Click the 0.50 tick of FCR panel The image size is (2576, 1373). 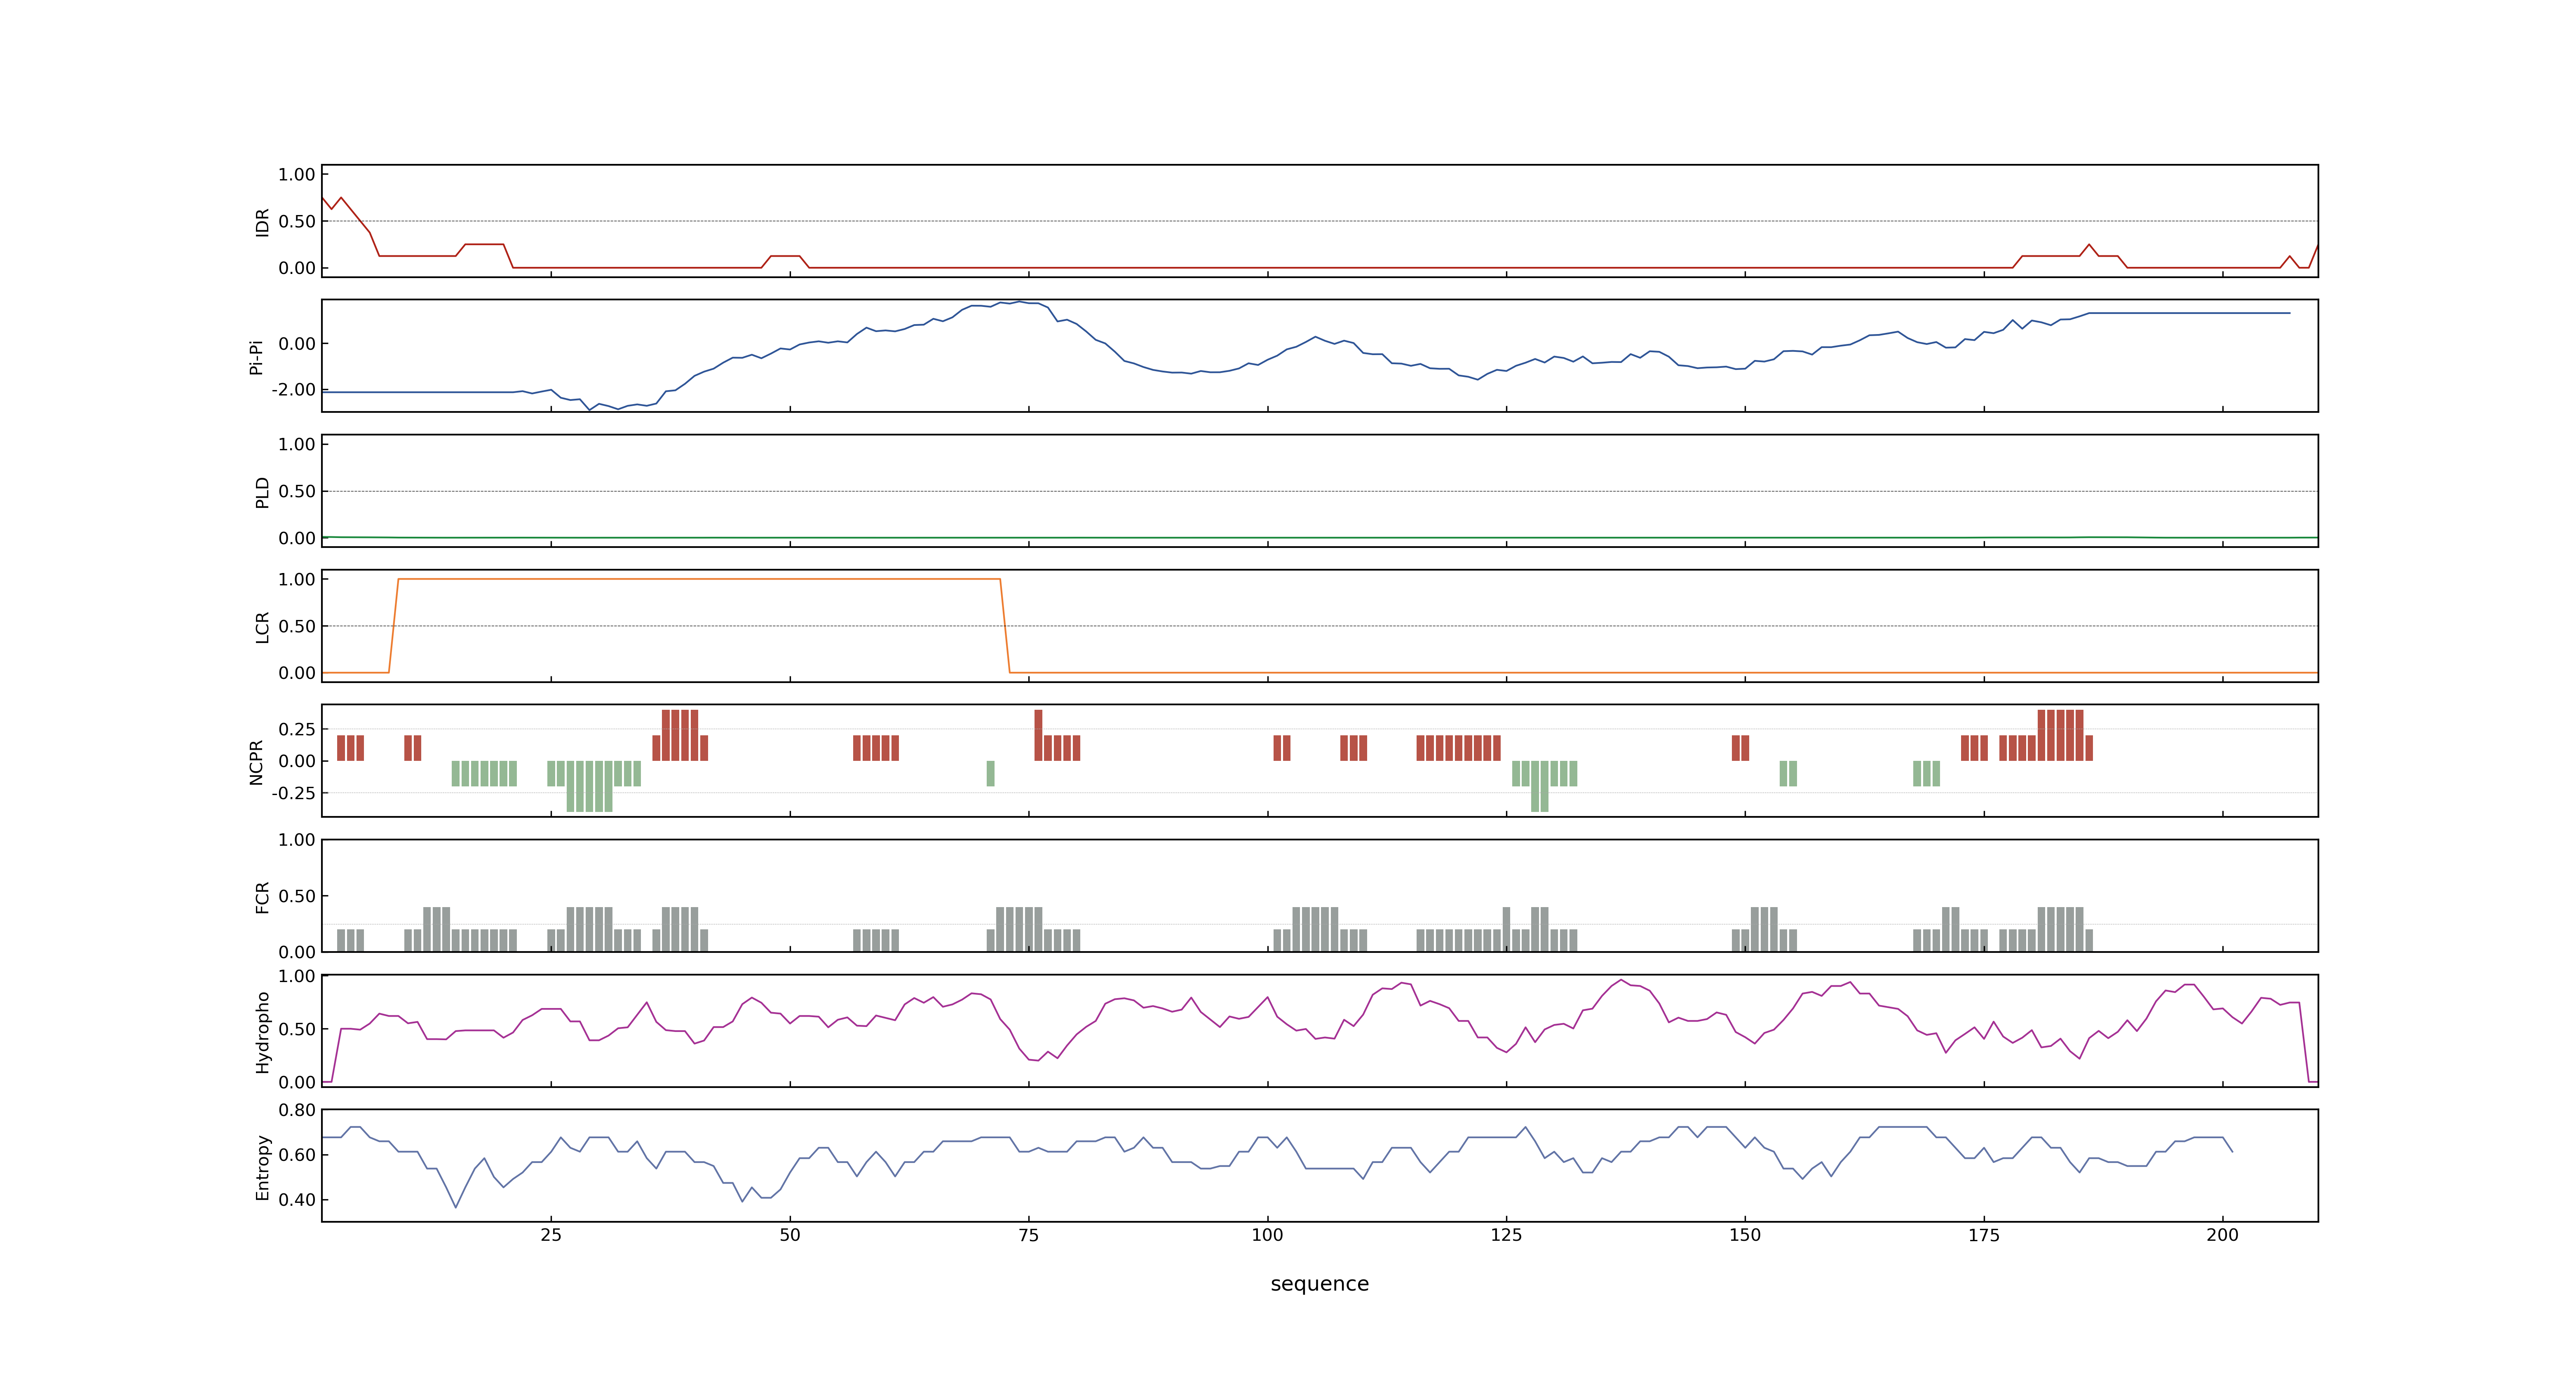point(297,896)
